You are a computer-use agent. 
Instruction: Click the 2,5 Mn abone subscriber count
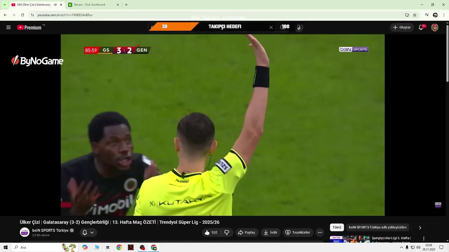click(41, 235)
